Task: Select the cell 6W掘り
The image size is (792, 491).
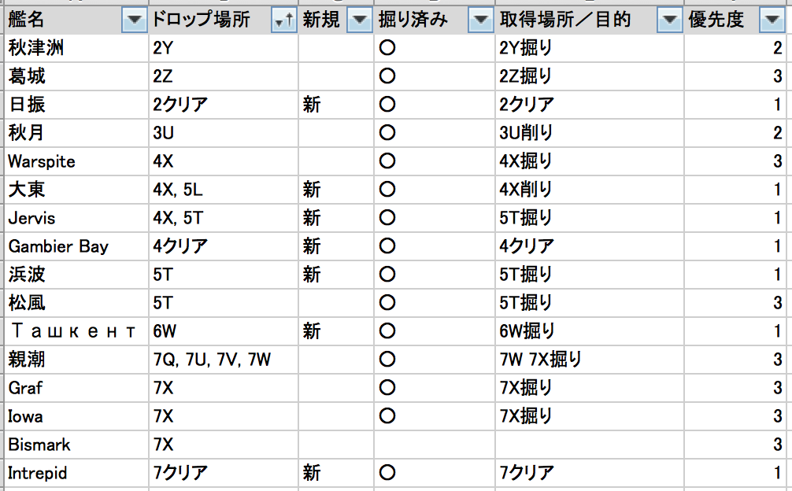Action: point(590,331)
